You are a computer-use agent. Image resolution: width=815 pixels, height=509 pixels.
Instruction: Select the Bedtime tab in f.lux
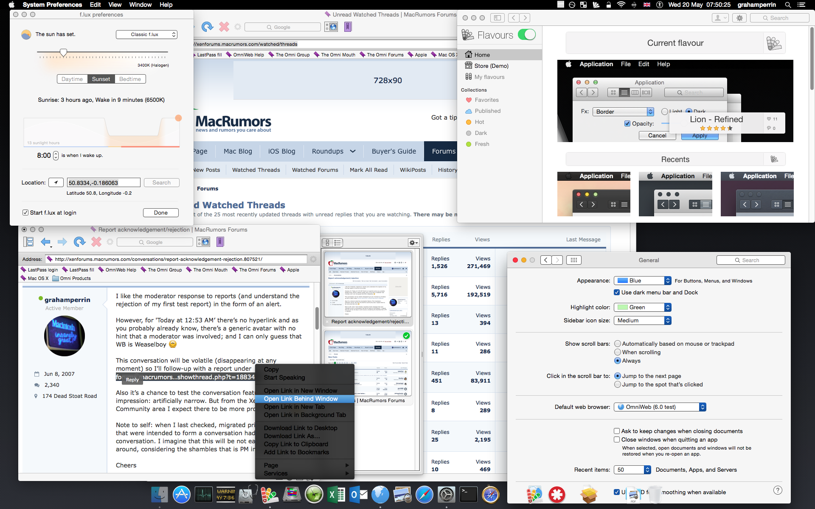tap(130, 79)
